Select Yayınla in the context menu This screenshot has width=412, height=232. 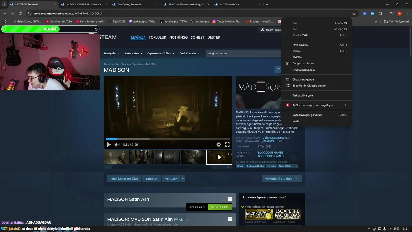tap(317, 57)
